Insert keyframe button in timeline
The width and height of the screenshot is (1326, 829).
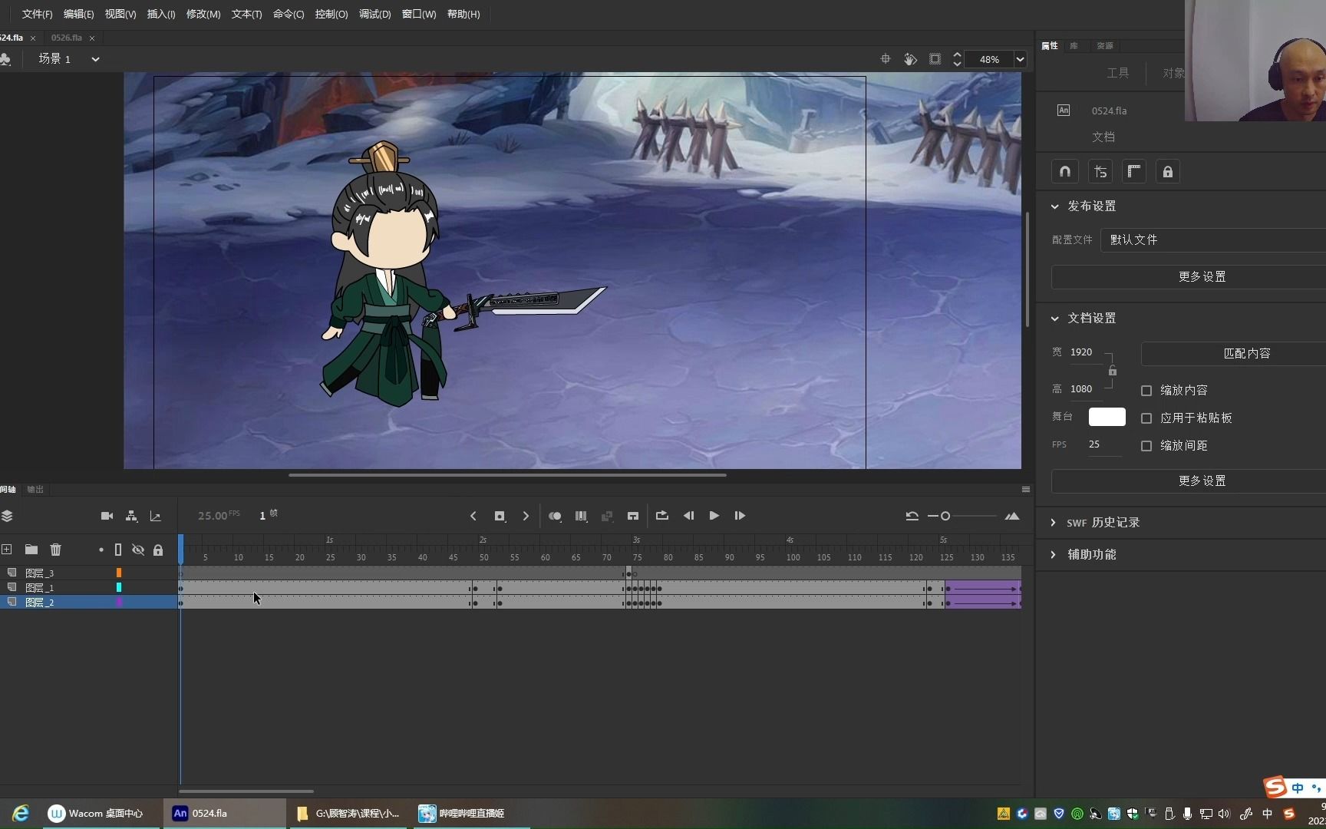[500, 516]
